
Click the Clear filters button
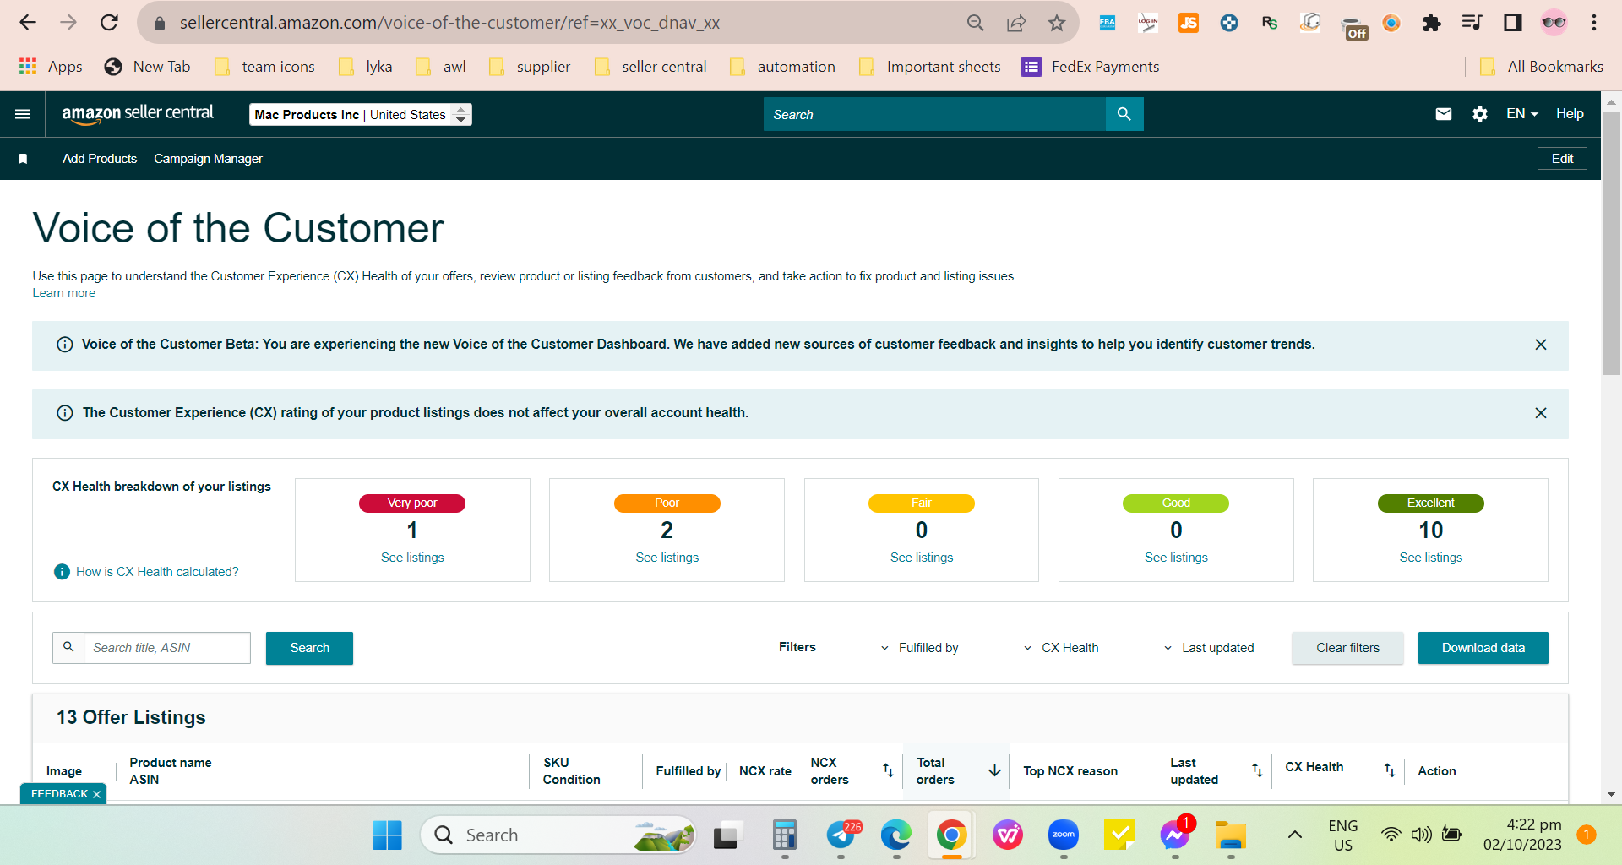pyautogui.click(x=1347, y=648)
